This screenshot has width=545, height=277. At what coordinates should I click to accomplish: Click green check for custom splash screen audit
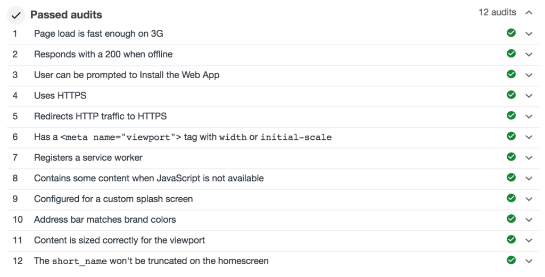511,198
